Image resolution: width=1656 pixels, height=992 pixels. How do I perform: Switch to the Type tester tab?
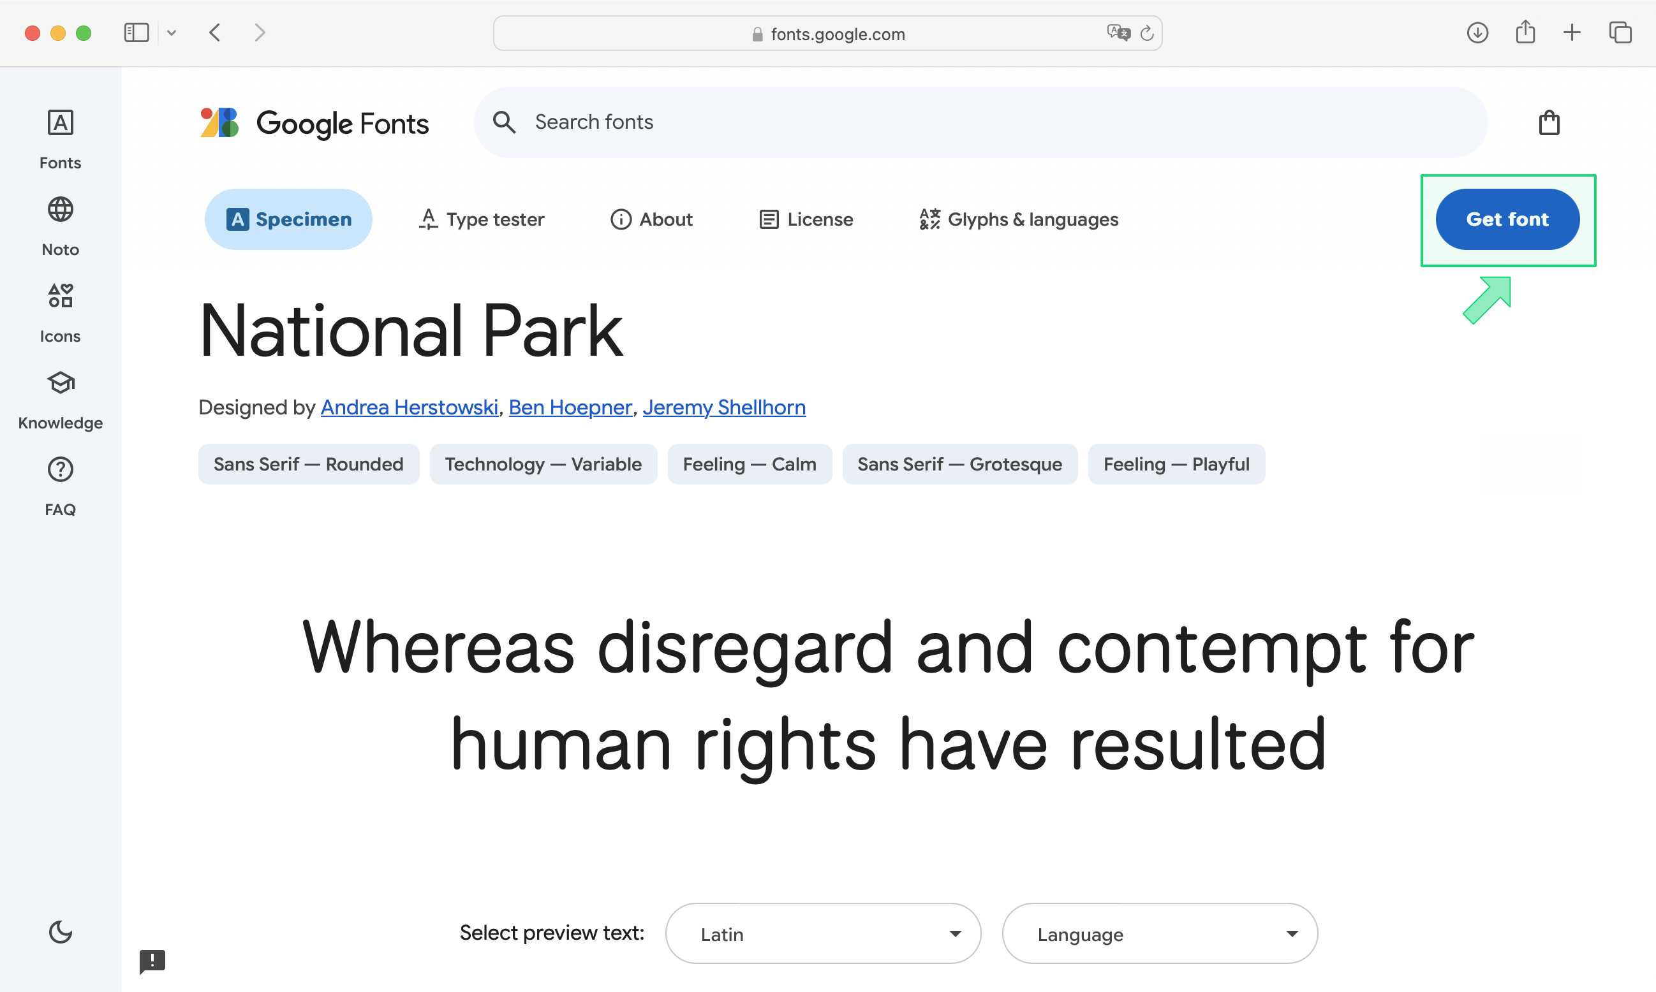pos(482,219)
